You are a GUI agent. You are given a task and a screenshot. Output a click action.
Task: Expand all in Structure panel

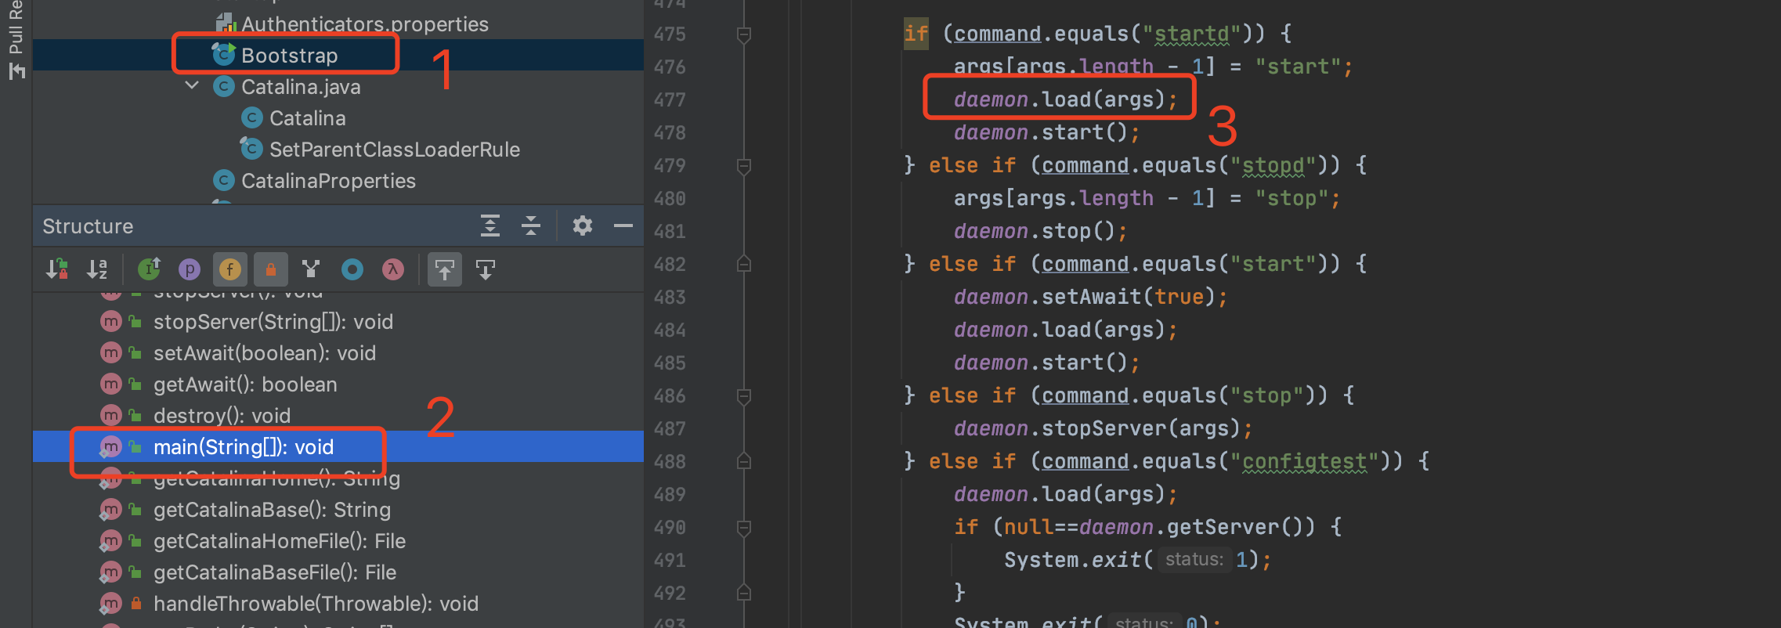click(x=490, y=226)
